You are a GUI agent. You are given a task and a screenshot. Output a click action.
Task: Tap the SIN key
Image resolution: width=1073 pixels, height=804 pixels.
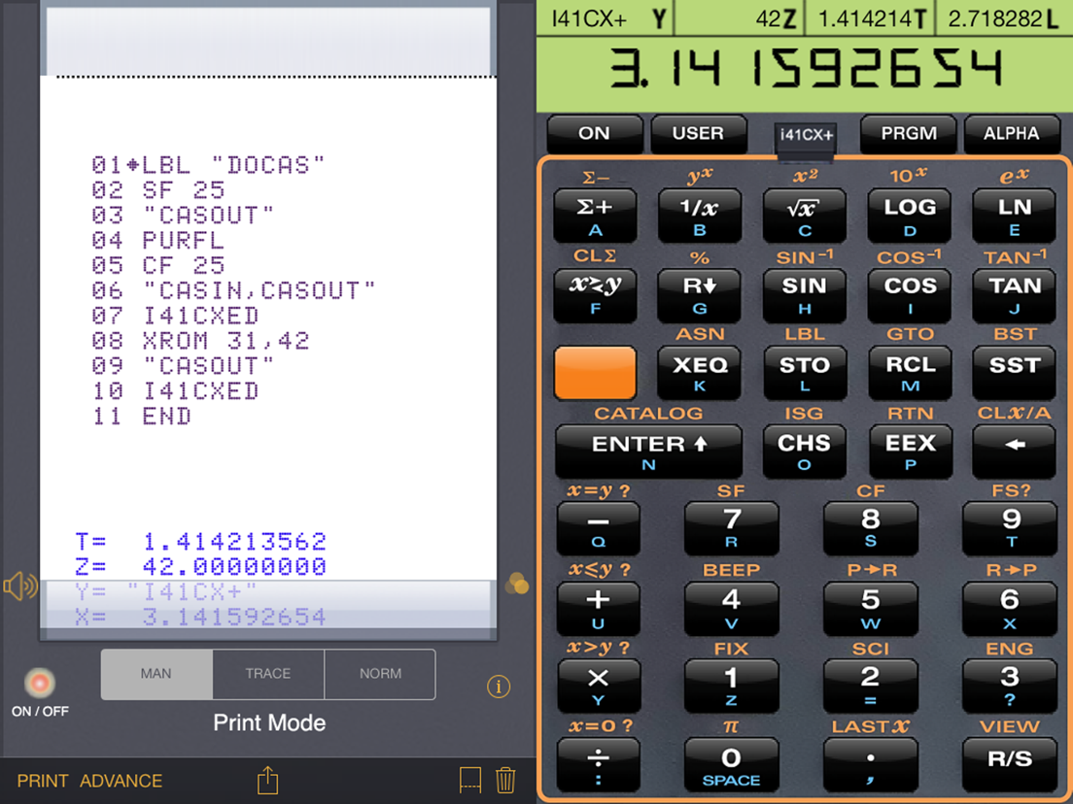804,294
